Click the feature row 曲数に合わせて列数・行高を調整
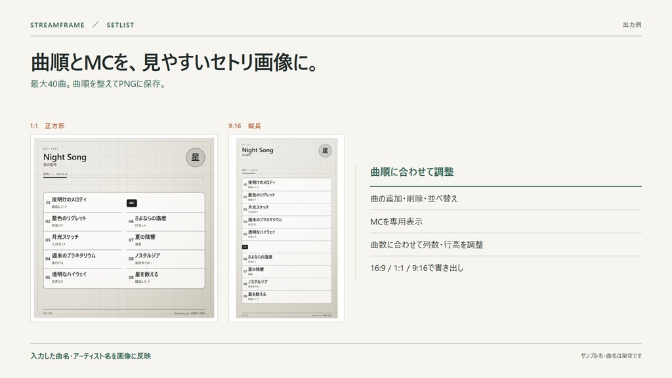The height and width of the screenshot is (378, 672). pyautogui.click(x=506, y=245)
